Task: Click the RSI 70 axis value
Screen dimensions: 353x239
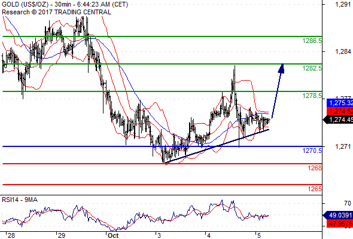Action: (348, 204)
